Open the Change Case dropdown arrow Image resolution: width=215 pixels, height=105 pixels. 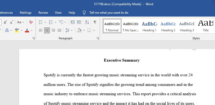click(x=23, y=22)
